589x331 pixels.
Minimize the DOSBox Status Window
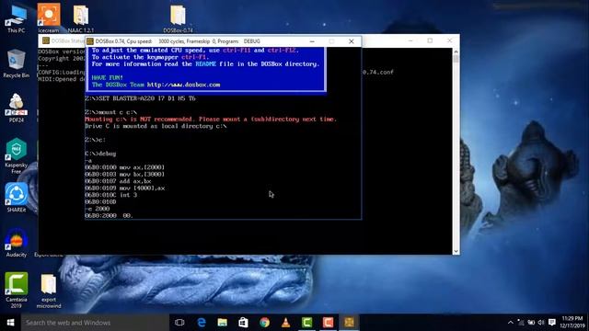tap(410, 40)
